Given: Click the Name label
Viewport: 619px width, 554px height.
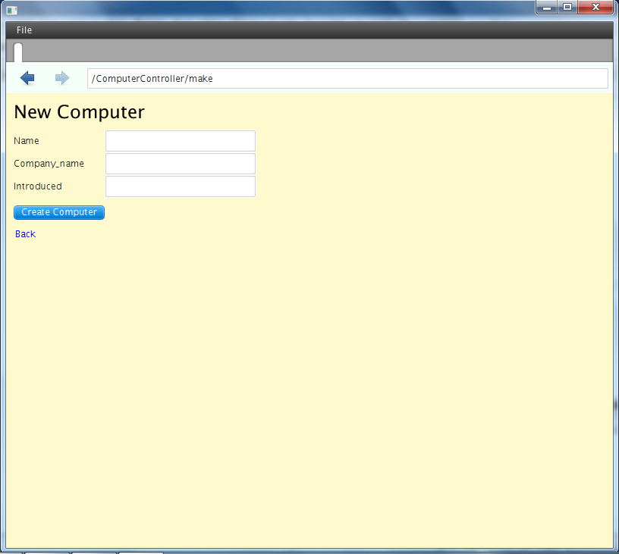Looking at the screenshot, I should 27,141.
